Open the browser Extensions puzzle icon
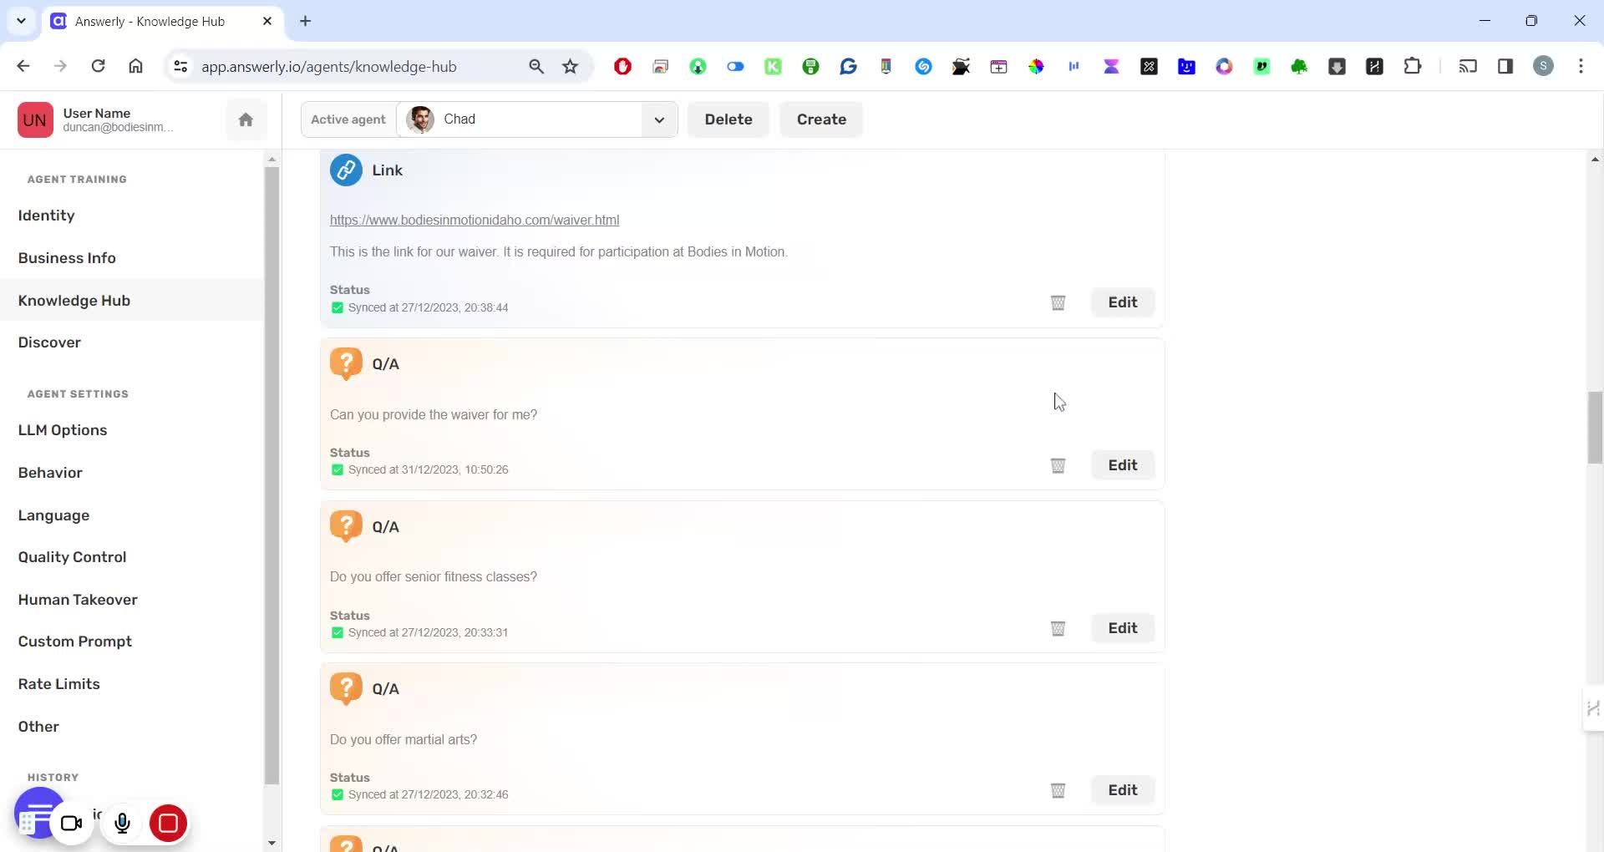The height and width of the screenshot is (852, 1604). coord(1413,67)
